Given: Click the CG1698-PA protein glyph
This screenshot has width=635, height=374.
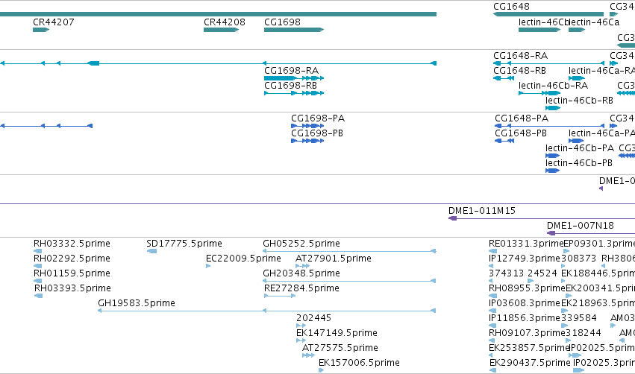Looking at the screenshot, I should [x=307, y=126].
